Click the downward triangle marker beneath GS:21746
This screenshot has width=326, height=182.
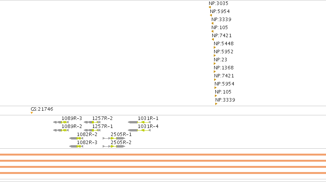[x=32, y=113]
